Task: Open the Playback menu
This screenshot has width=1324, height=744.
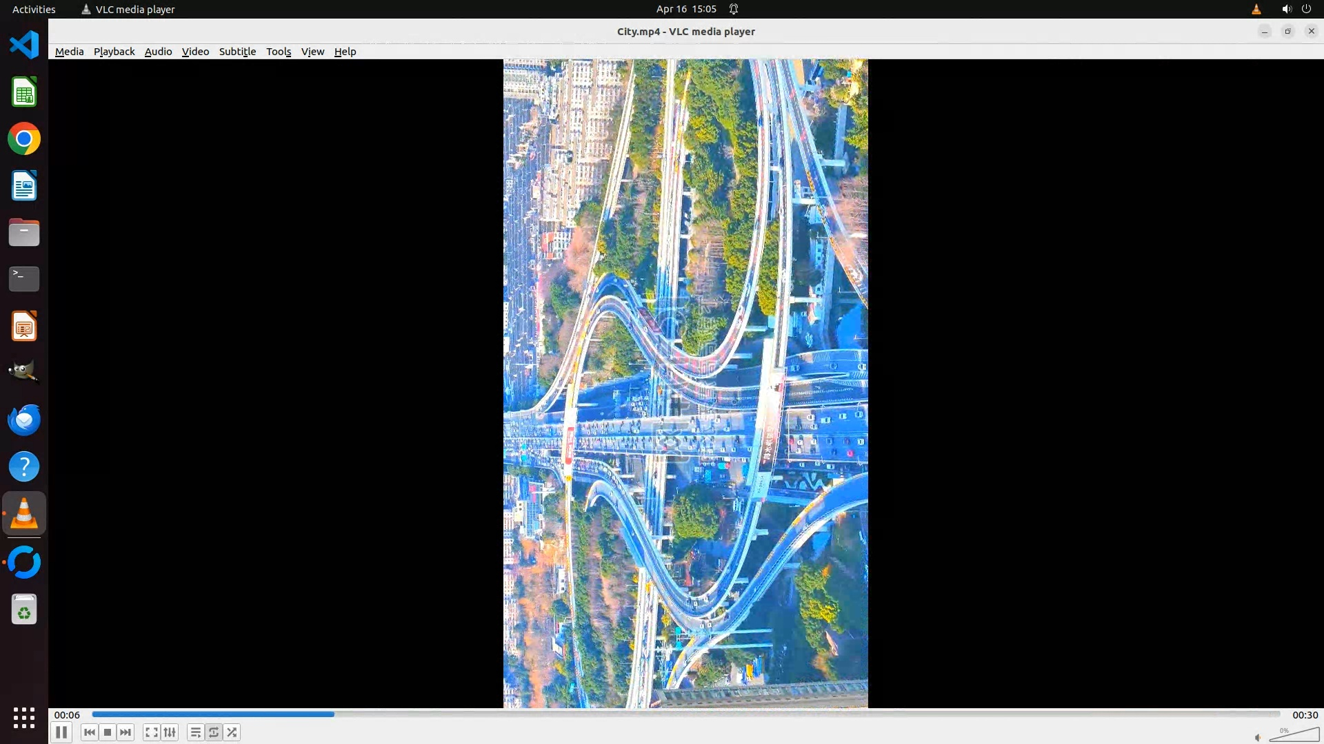Action: tap(114, 52)
